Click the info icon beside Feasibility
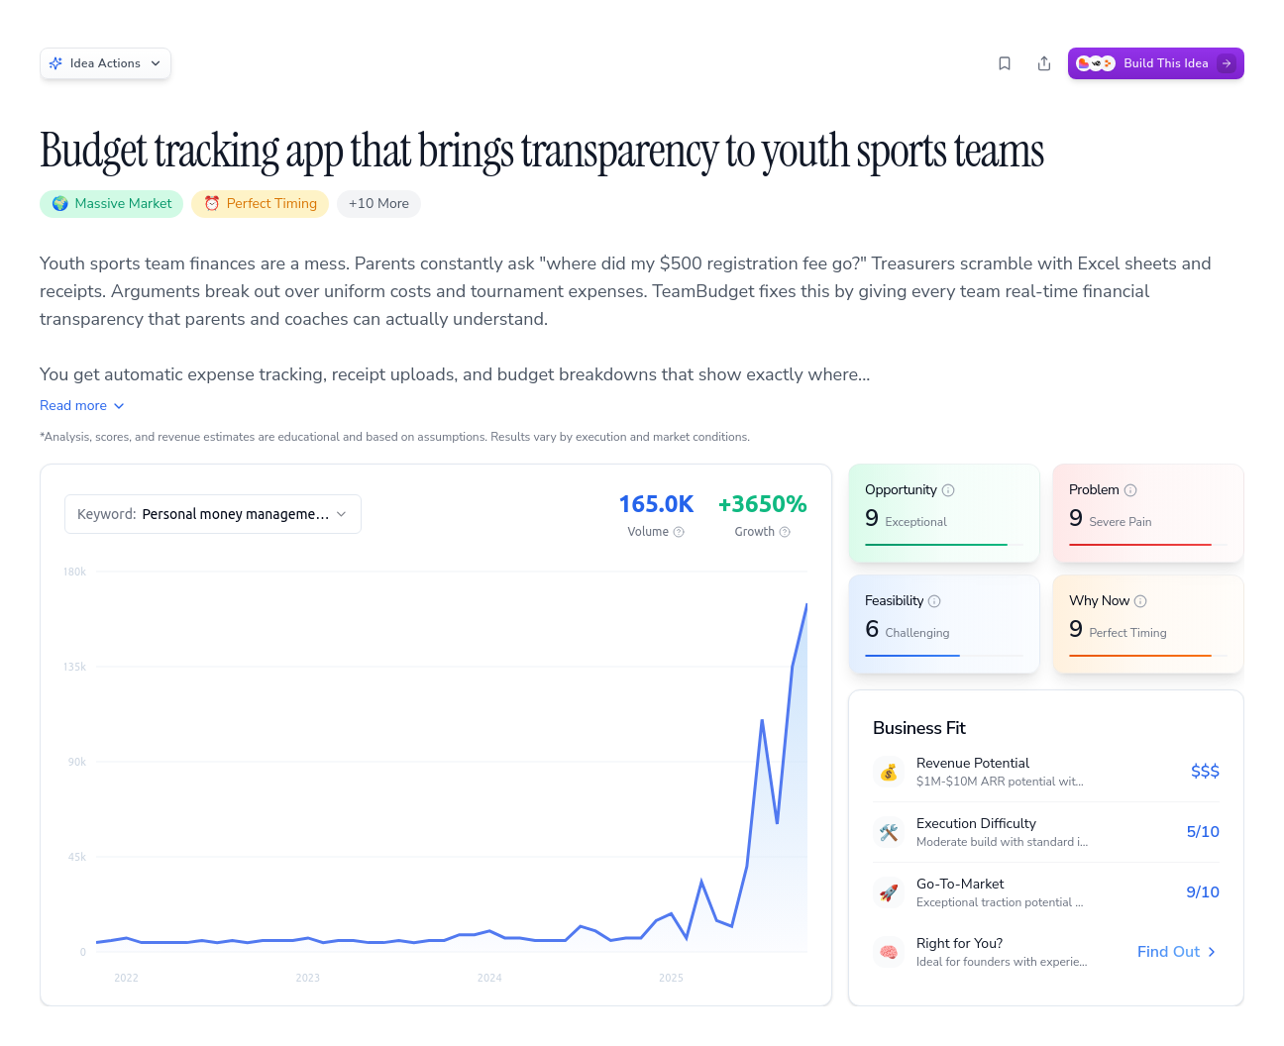 [934, 601]
